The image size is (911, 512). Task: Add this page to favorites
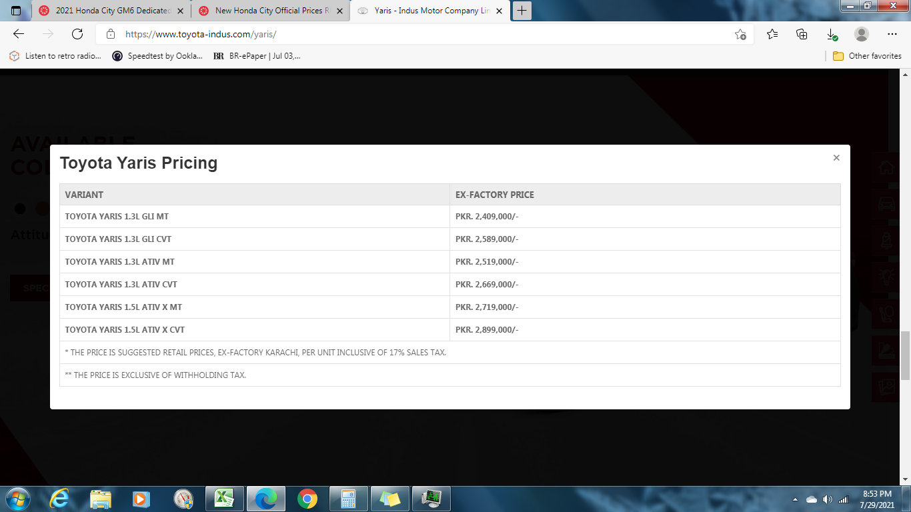tap(740, 34)
